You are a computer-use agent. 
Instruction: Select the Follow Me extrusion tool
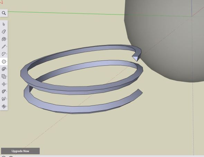pyautogui.click(x=4, y=69)
